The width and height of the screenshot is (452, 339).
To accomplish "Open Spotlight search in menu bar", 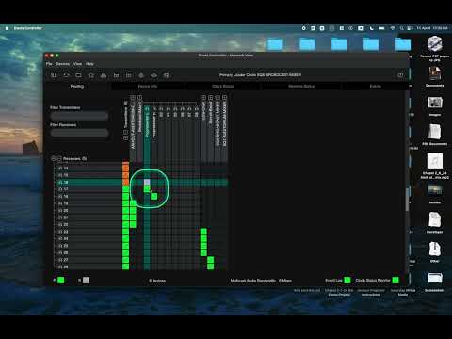I will pyautogui.click(x=401, y=28).
